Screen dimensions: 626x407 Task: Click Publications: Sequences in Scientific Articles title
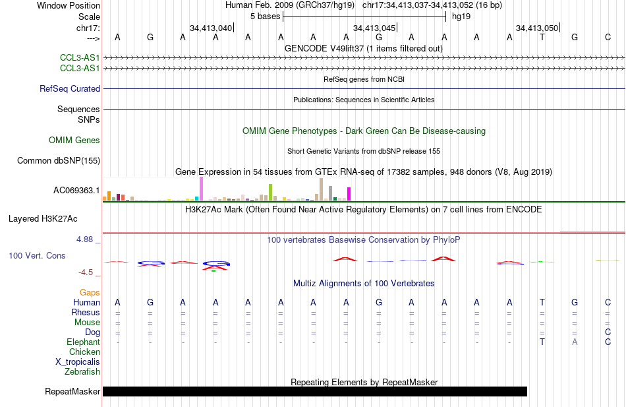click(x=364, y=100)
